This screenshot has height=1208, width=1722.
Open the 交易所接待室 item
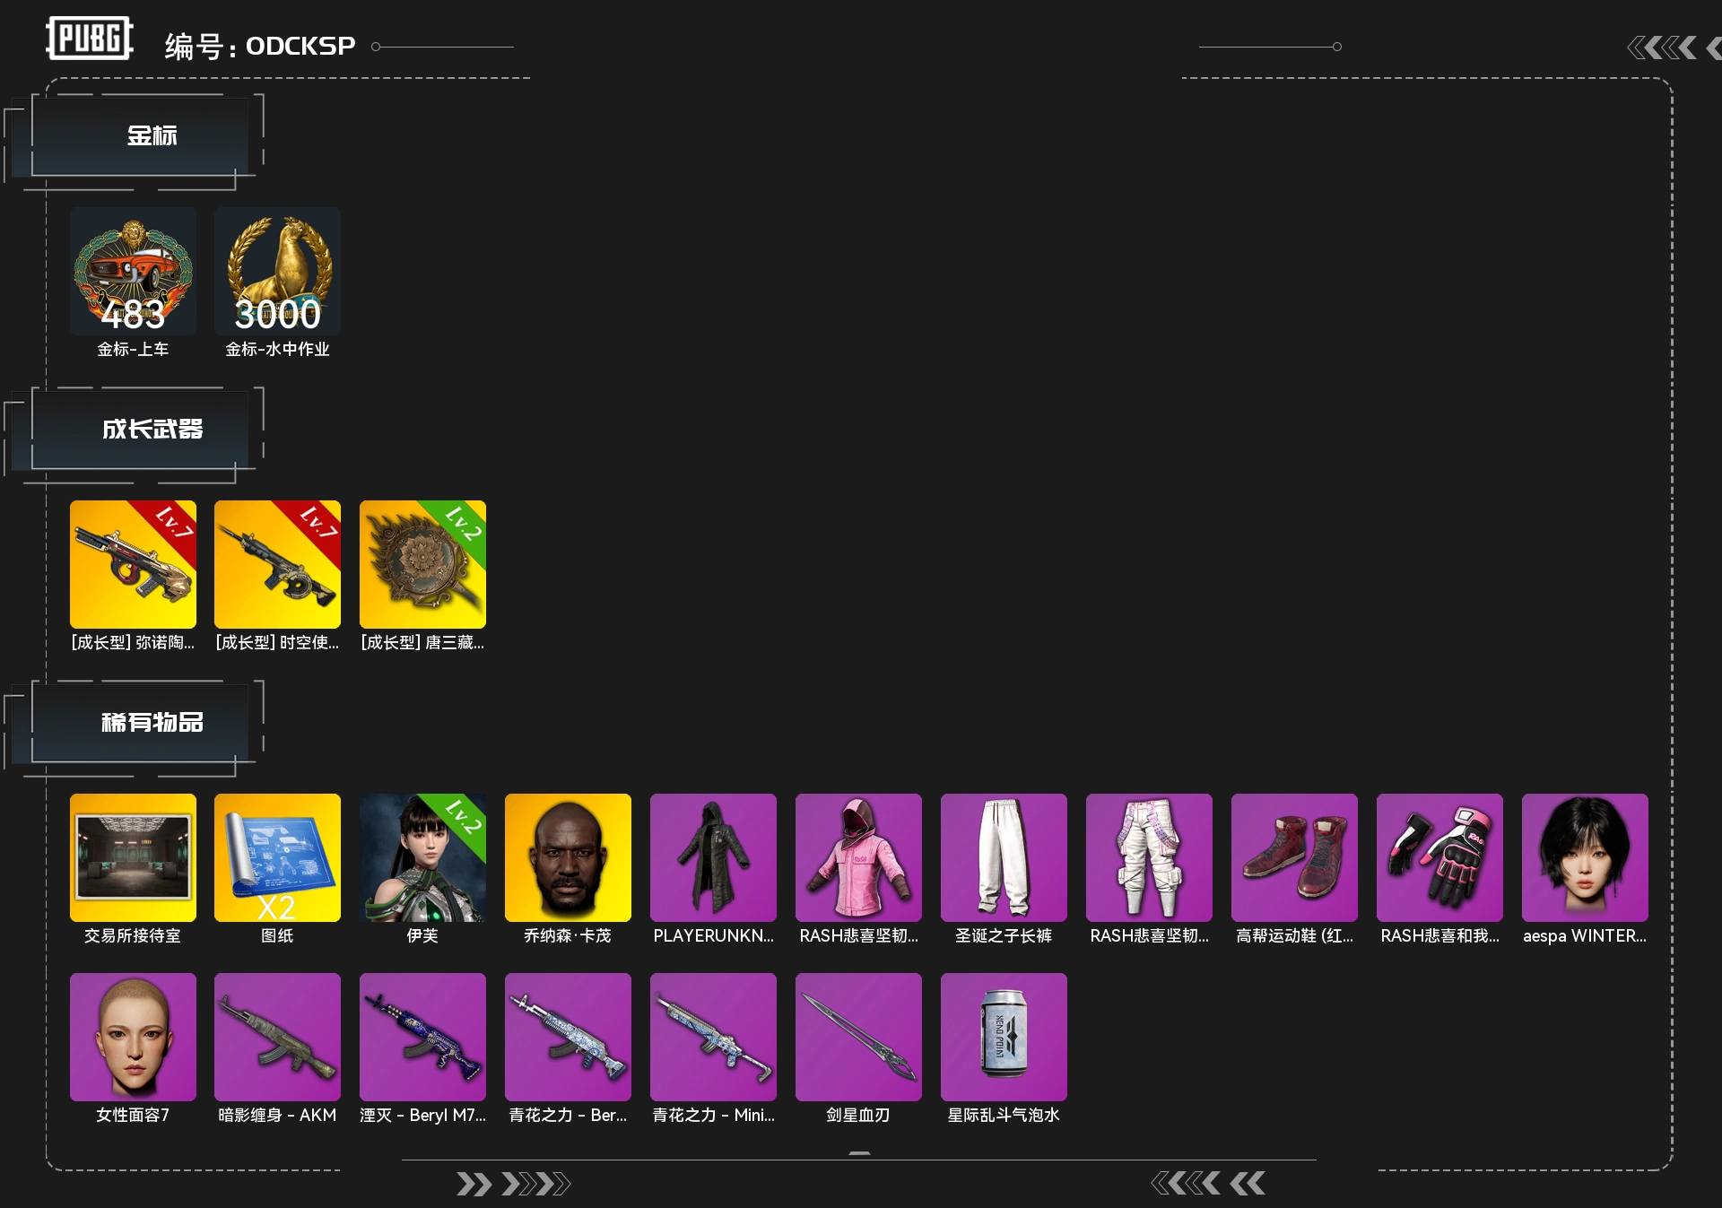tap(133, 857)
